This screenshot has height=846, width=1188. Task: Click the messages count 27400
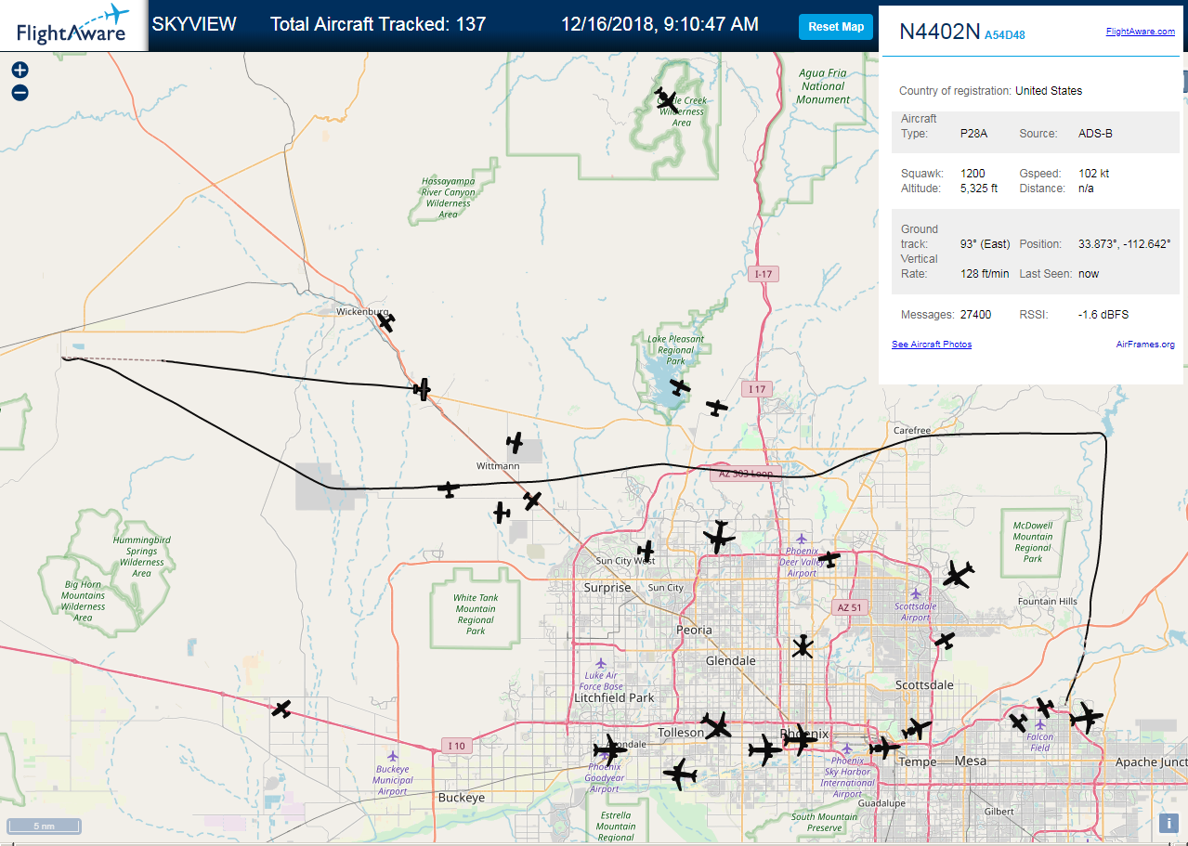point(975,315)
